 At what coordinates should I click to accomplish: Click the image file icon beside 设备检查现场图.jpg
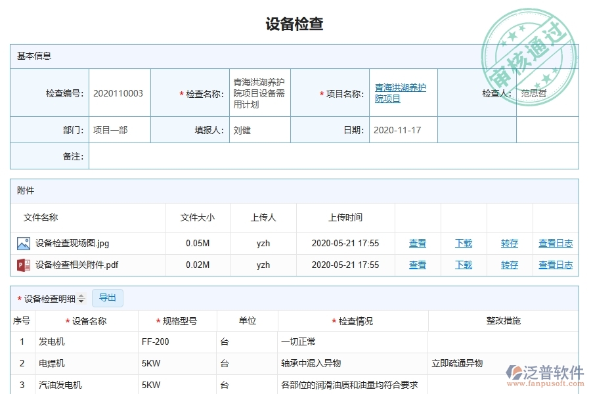click(x=24, y=243)
